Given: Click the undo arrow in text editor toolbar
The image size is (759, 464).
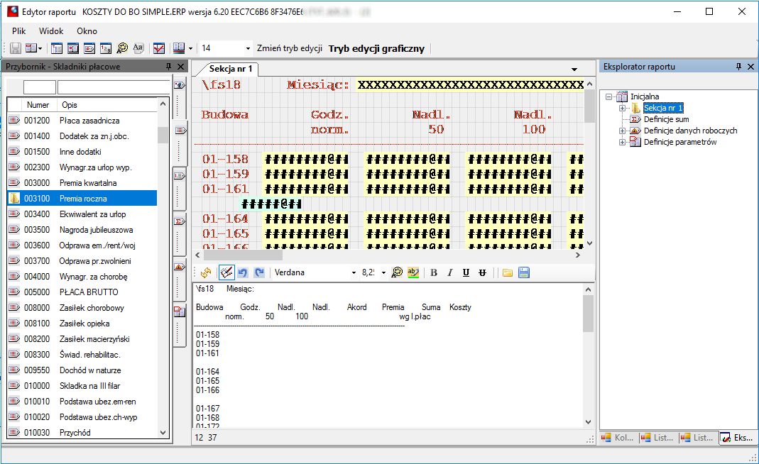Looking at the screenshot, I should pos(243,273).
